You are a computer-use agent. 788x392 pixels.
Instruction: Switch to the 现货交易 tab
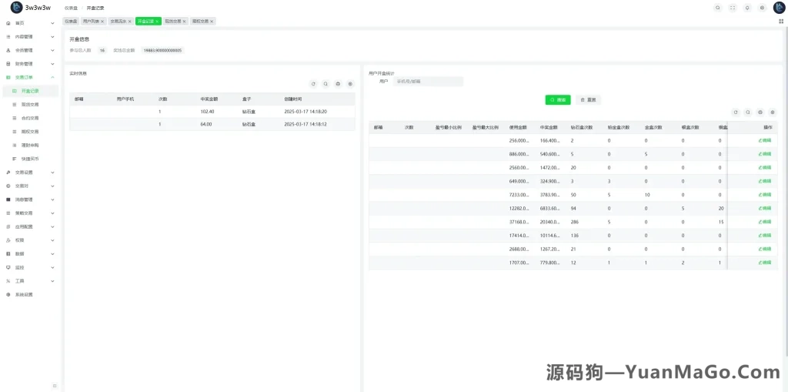[x=172, y=22]
